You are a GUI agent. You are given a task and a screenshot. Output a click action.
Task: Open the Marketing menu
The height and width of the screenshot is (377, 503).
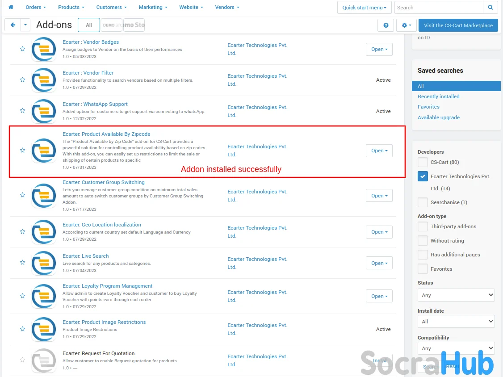(x=153, y=7)
